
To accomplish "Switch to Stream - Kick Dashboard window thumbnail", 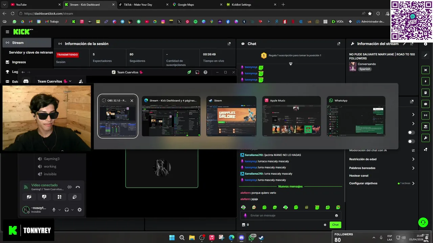I will [x=171, y=116].
